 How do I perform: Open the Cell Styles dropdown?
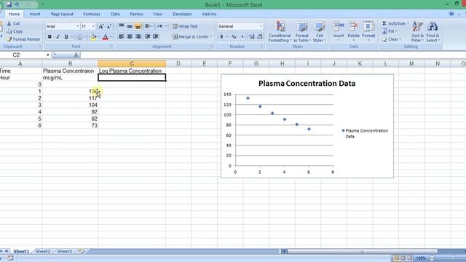click(x=320, y=32)
